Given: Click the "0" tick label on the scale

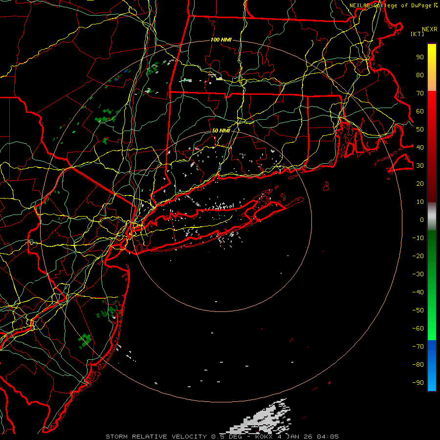Looking at the screenshot, I should click(x=422, y=220).
